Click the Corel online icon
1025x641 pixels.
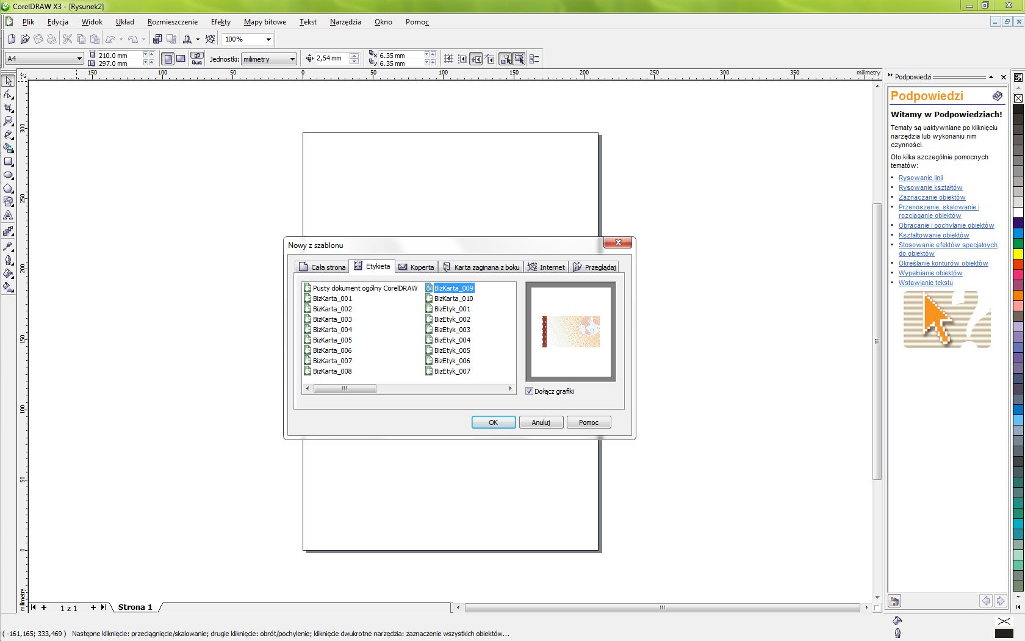210,39
